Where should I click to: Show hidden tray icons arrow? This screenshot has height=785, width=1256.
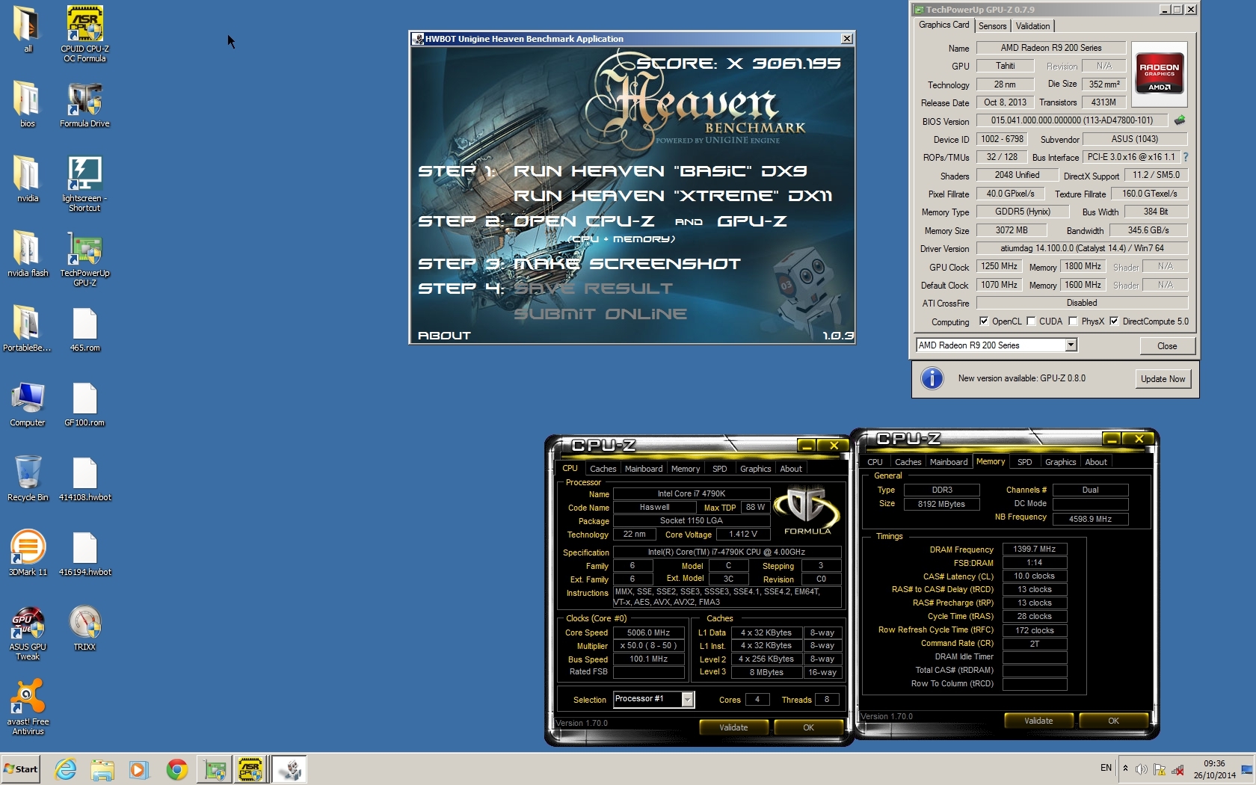tap(1125, 769)
